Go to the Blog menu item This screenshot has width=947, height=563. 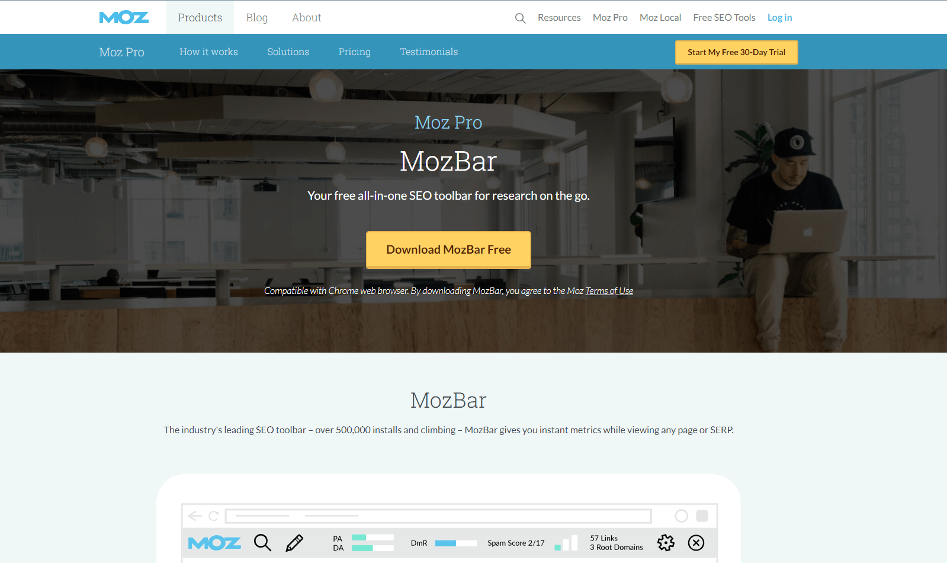(257, 18)
